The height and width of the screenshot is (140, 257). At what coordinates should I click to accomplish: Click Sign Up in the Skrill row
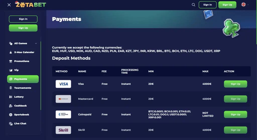point(235,130)
